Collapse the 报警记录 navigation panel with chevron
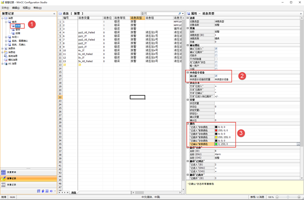 [x=54, y=14]
